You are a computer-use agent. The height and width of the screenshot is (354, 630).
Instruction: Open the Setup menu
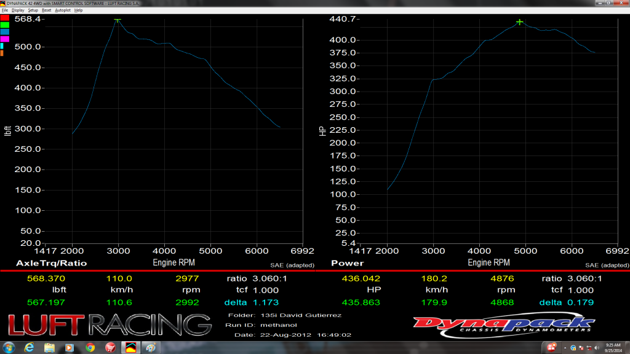point(33,10)
